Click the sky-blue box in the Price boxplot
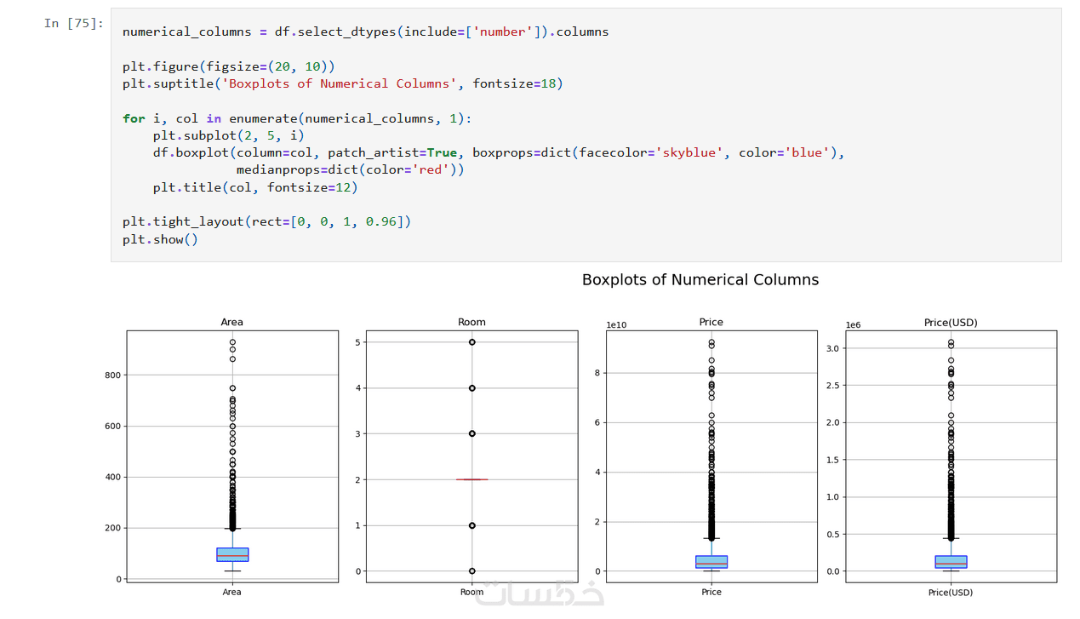The image size is (1080, 619). (x=711, y=561)
